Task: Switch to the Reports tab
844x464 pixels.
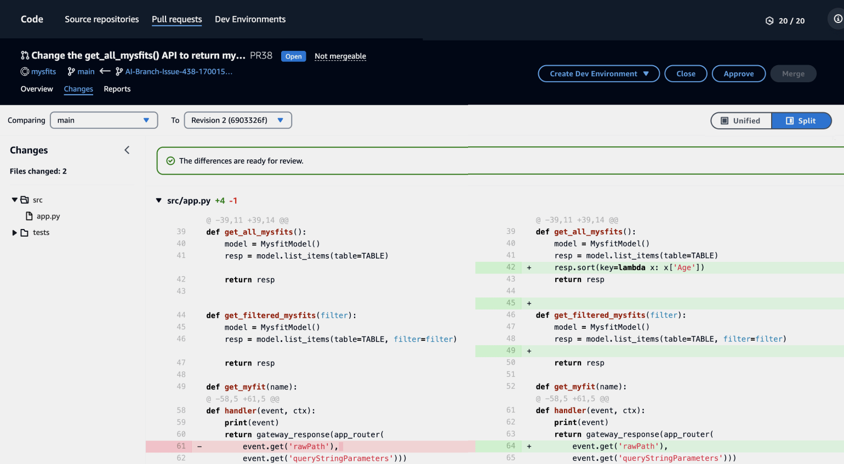Action: [x=117, y=89]
